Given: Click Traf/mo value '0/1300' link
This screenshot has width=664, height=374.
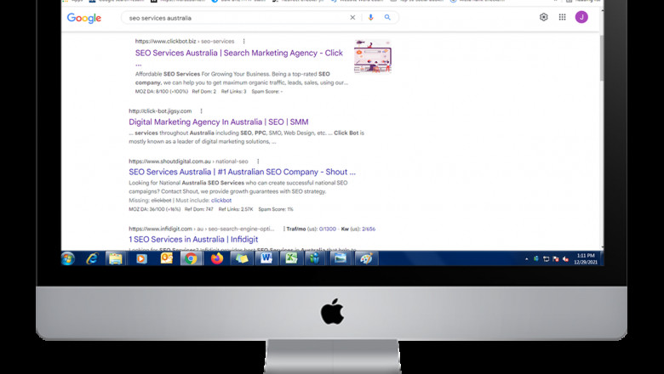Looking at the screenshot, I should [x=328, y=229].
